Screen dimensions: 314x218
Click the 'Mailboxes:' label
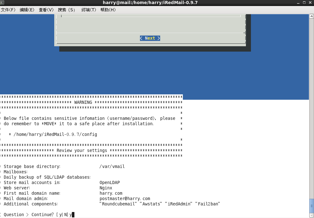click(x=16, y=172)
